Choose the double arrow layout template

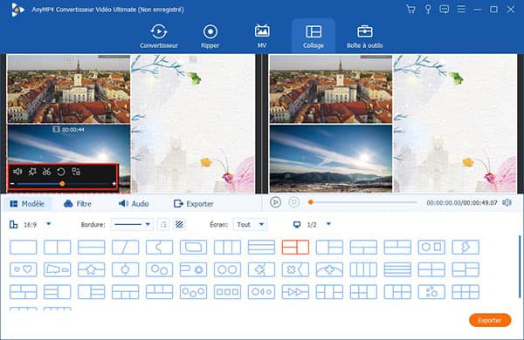(295, 292)
